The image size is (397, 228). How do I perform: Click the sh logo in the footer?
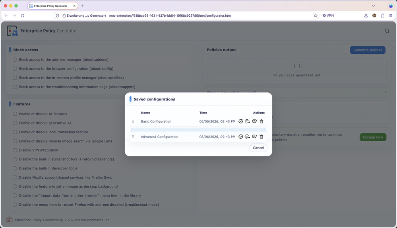click(10, 220)
